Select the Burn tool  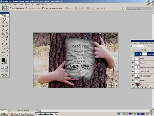click(7, 40)
